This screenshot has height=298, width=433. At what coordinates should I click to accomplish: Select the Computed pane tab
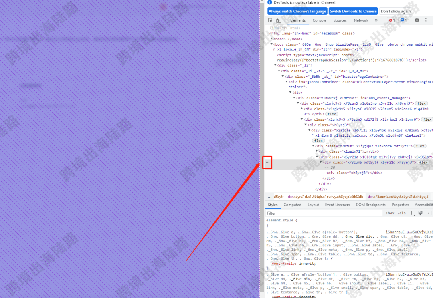click(292, 205)
